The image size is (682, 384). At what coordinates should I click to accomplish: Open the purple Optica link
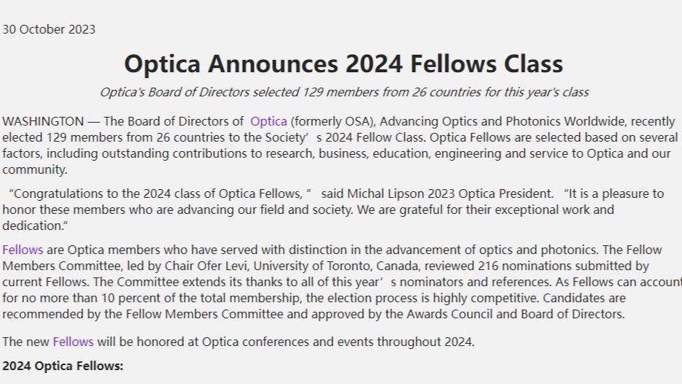tap(268, 121)
